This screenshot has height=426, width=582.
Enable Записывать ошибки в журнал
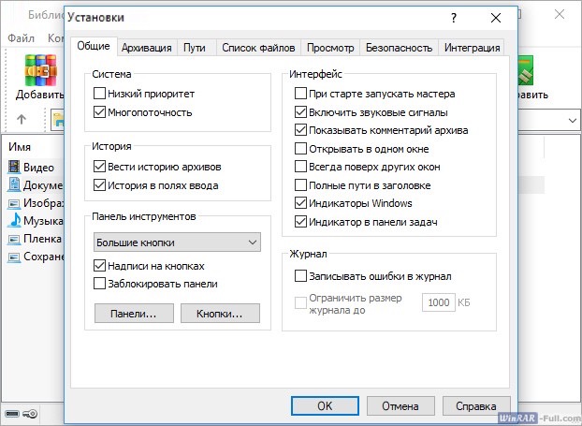pyautogui.click(x=300, y=276)
